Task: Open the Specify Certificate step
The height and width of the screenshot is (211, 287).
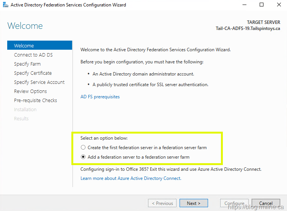Action: pos(33,73)
